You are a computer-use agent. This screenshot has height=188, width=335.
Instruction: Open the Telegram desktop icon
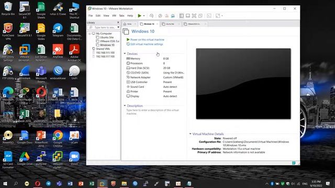pyautogui.click(x=58, y=30)
